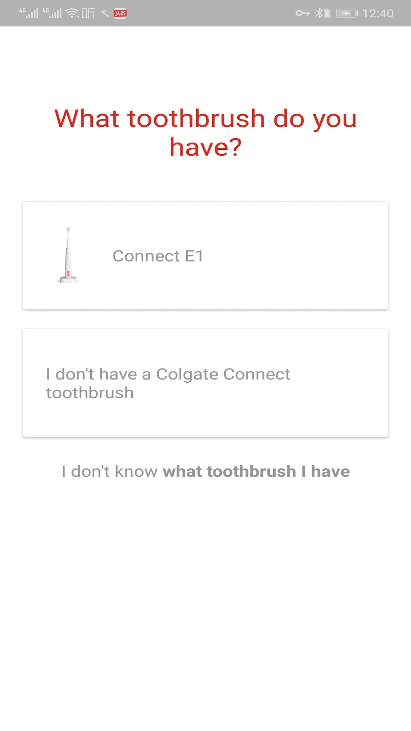The height and width of the screenshot is (731, 411).
Task: Tap the red Toutiao notification icon
Action: pyautogui.click(x=120, y=13)
